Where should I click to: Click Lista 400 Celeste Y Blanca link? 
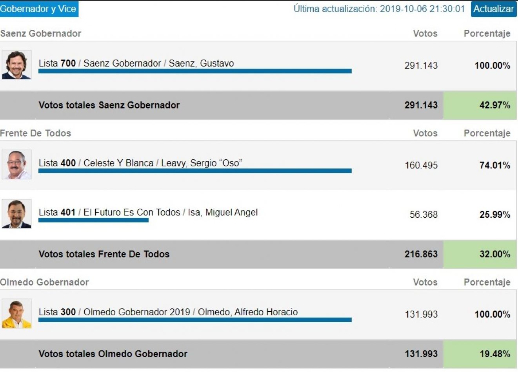tap(140, 163)
